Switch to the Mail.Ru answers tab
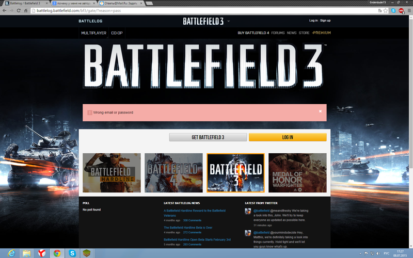The image size is (413, 258). pyautogui.click(x=121, y=3)
